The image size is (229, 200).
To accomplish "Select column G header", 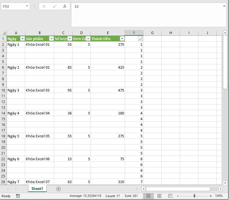I will click(x=152, y=33).
